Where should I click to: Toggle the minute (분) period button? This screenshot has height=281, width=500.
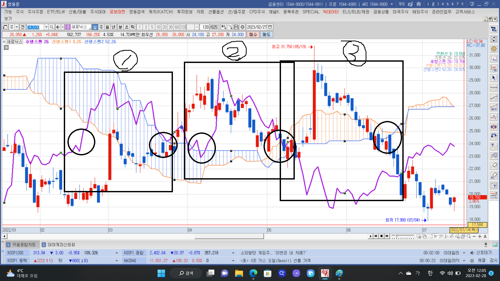[120, 27]
